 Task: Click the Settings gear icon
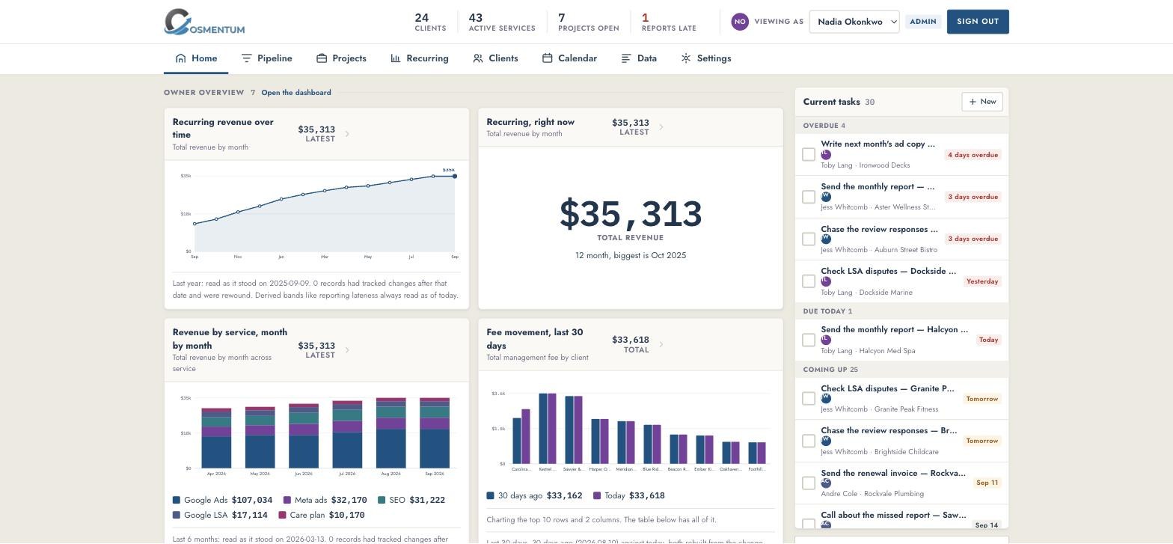[686, 58]
